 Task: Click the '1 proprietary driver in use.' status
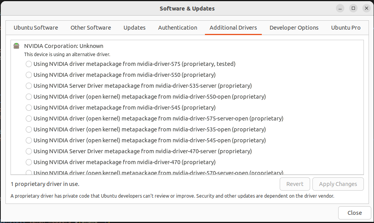pyautogui.click(x=45, y=184)
